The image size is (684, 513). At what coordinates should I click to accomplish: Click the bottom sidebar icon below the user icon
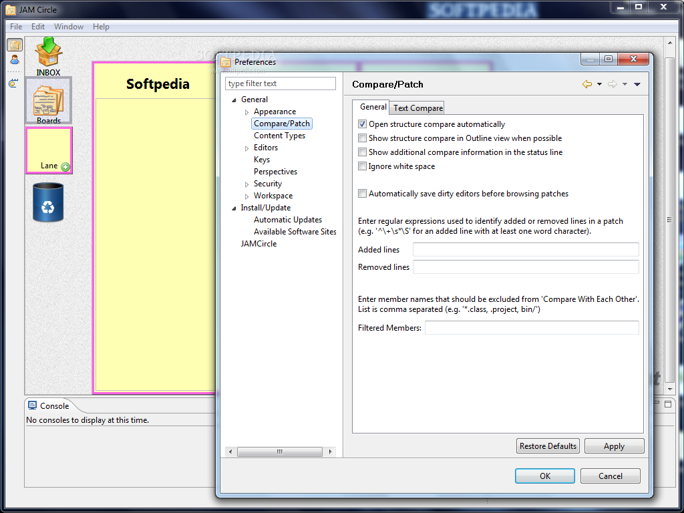pos(13,83)
